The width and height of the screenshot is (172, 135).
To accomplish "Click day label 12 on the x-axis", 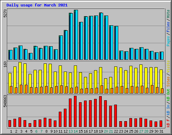I will tap(66, 131).
